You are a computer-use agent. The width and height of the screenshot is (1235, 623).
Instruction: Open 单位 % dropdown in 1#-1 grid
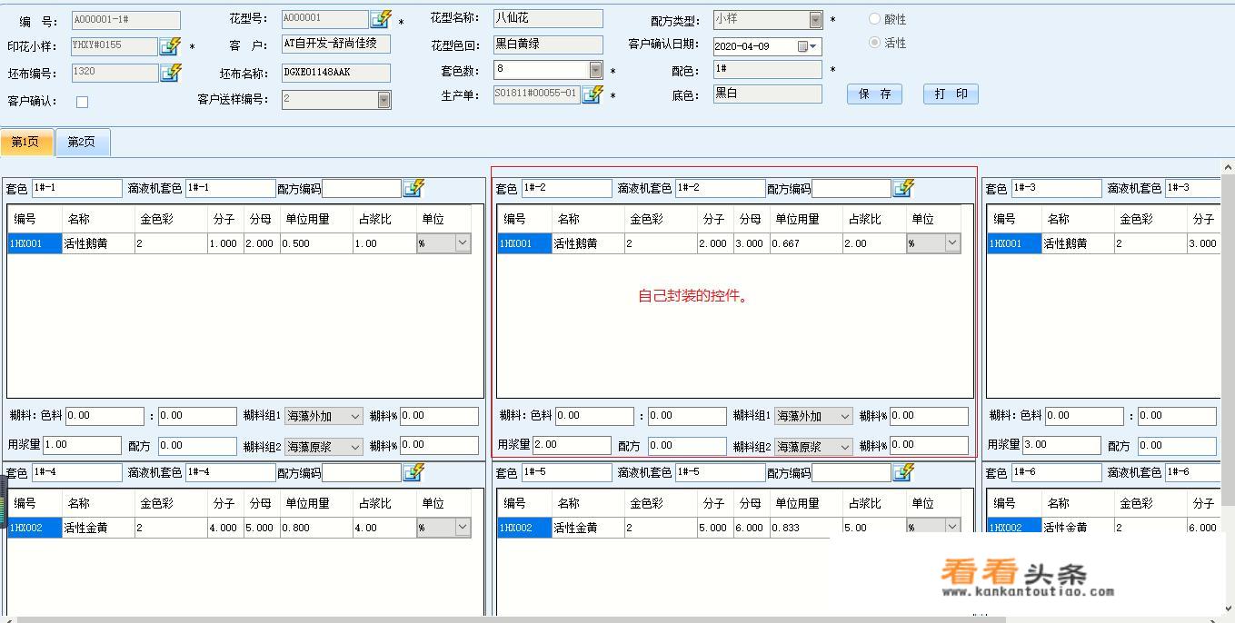click(462, 243)
